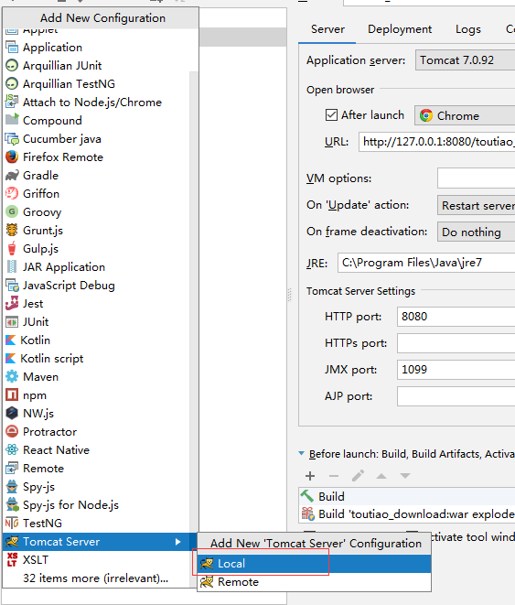515x605 pixels.
Task: Click the XSLT icon
Action: coord(12,559)
